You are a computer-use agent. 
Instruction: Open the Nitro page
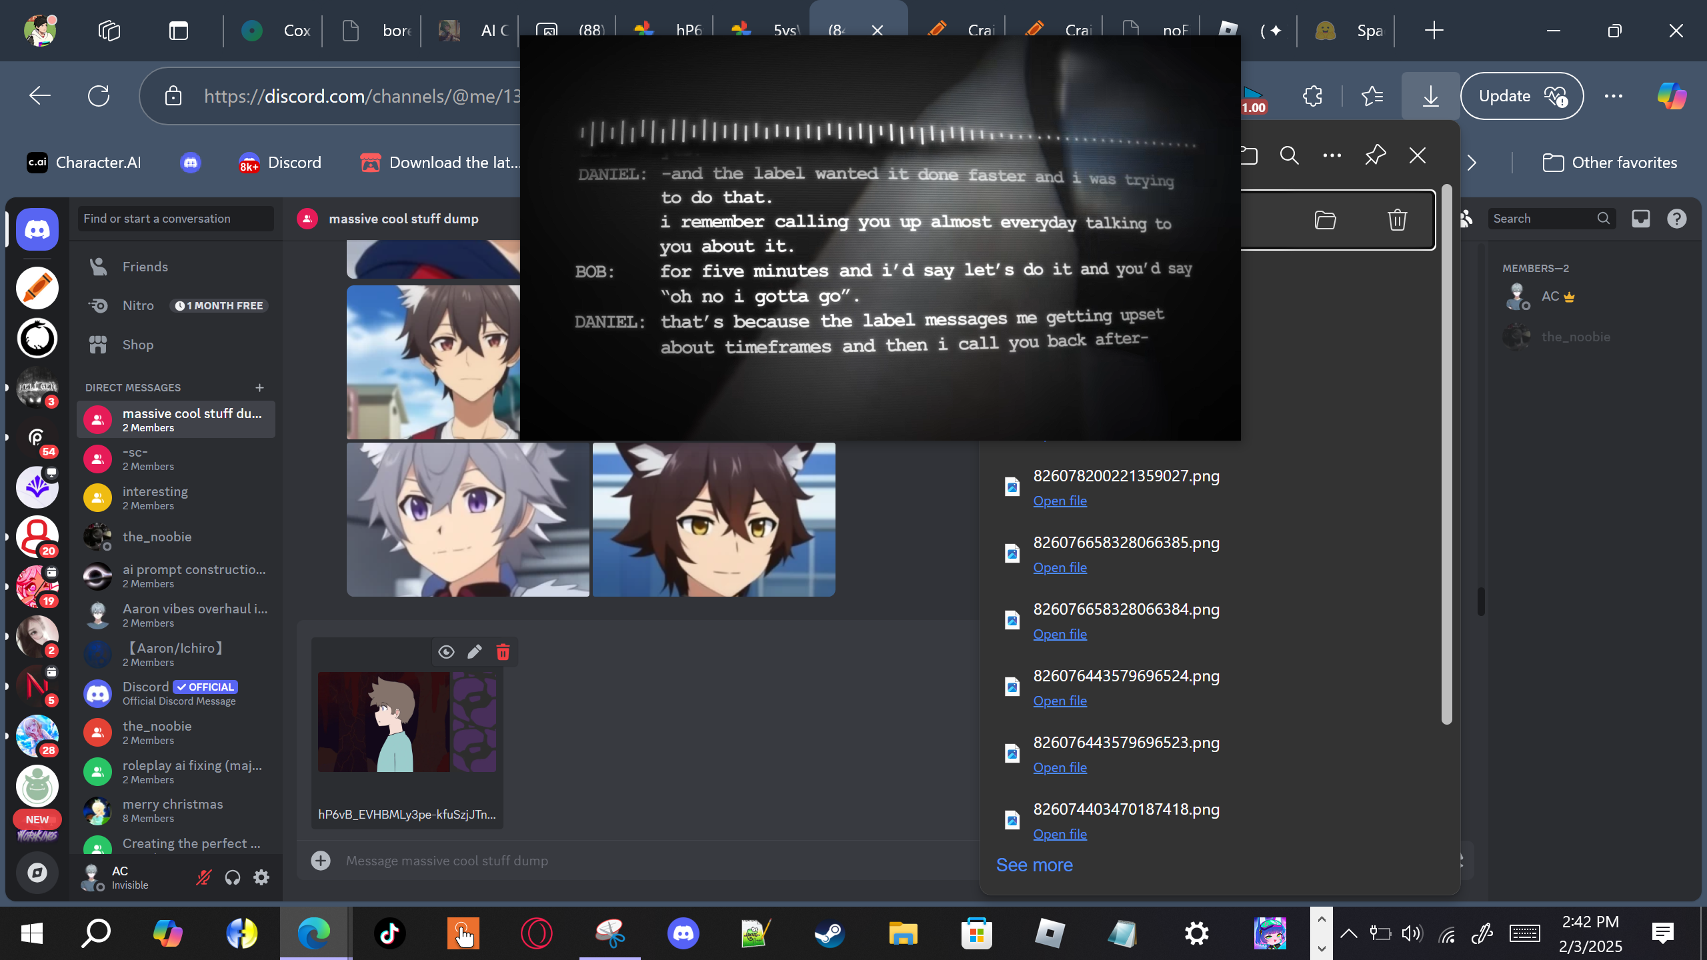176,305
